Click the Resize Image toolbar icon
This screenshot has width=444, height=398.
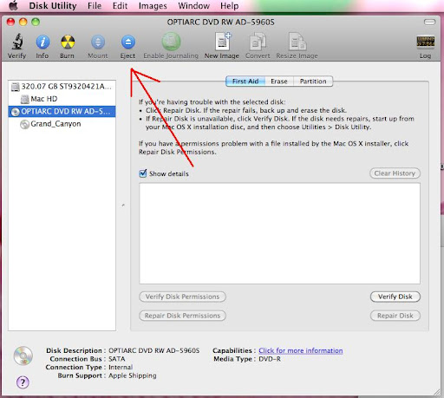(x=297, y=42)
